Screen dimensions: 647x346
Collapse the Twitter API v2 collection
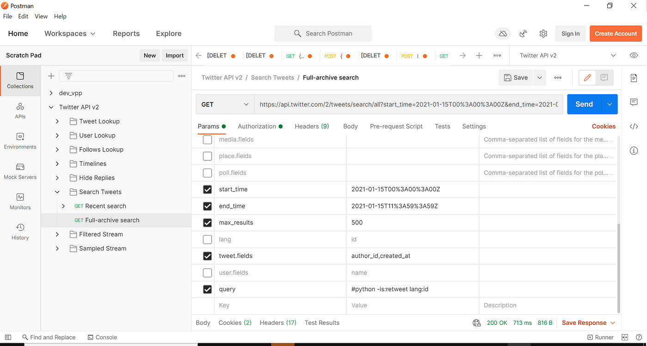[x=51, y=107]
